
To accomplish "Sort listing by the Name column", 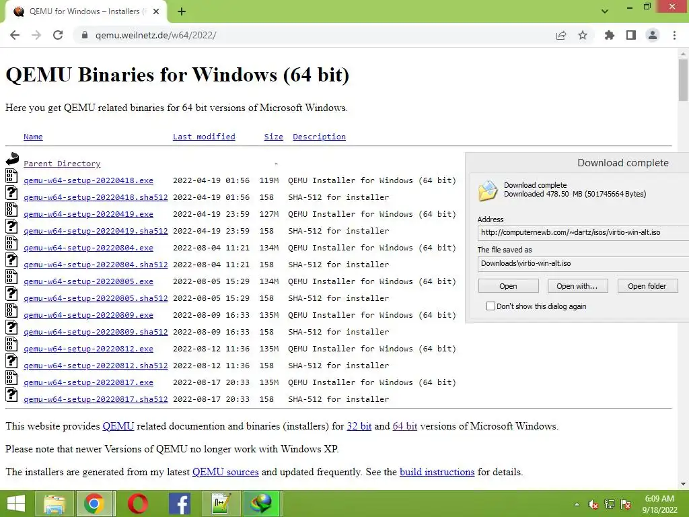I will pyautogui.click(x=33, y=137).
